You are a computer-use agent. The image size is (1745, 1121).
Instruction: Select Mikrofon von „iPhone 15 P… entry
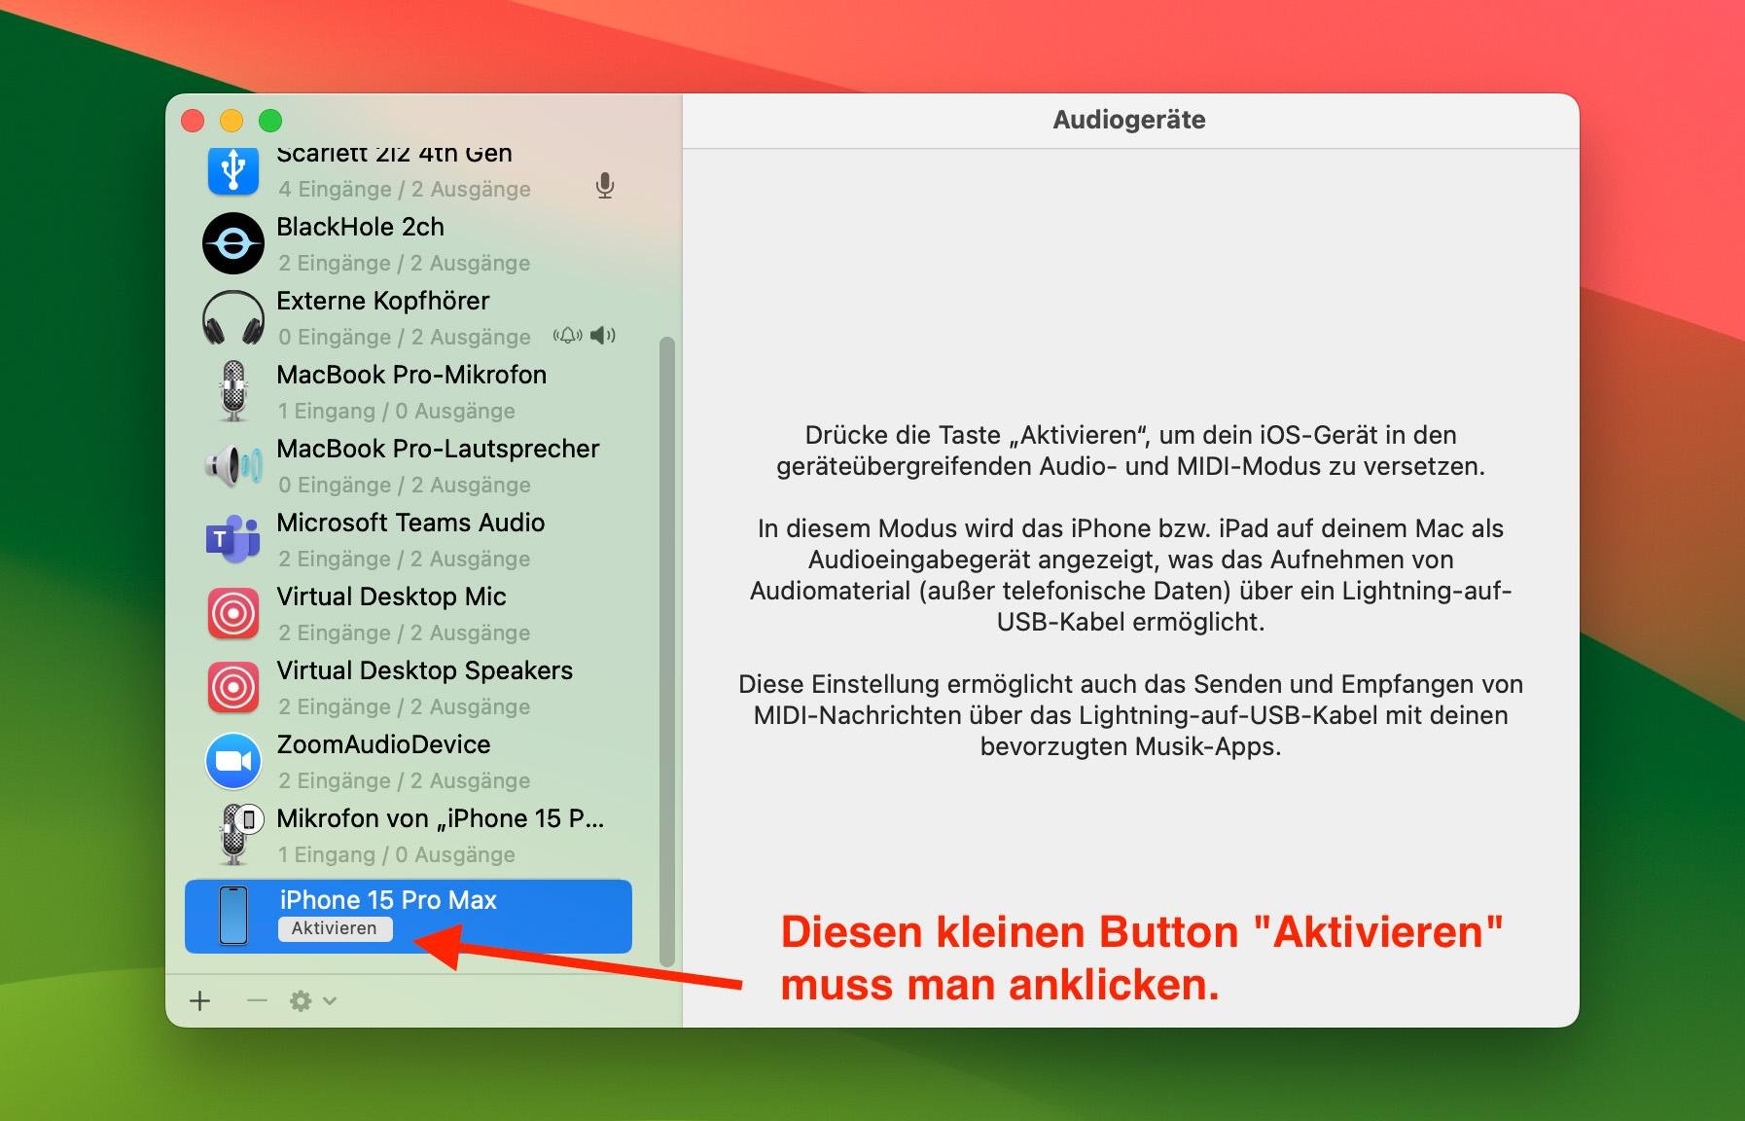click(409, 835)
